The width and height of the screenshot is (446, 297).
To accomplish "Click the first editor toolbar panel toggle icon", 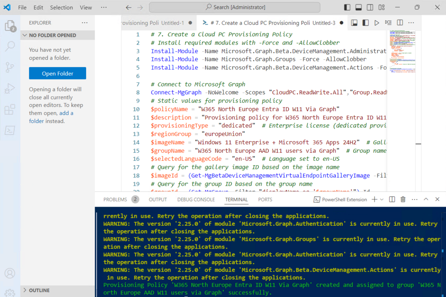I will tap(354, 23).
